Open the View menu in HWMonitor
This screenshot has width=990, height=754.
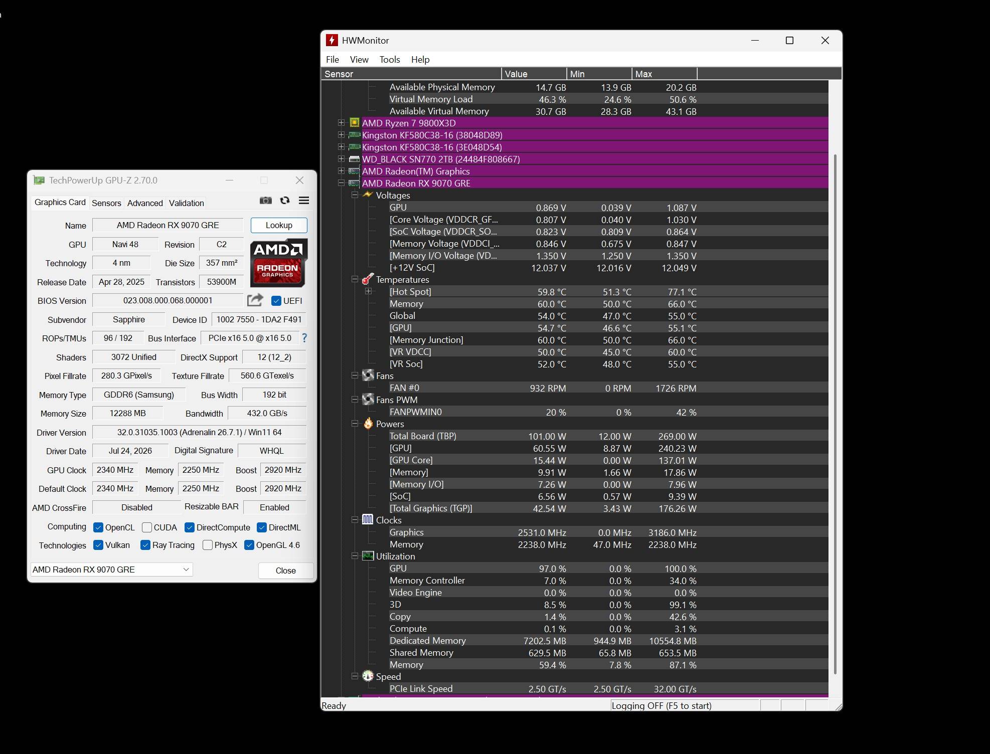click(359, 59)
